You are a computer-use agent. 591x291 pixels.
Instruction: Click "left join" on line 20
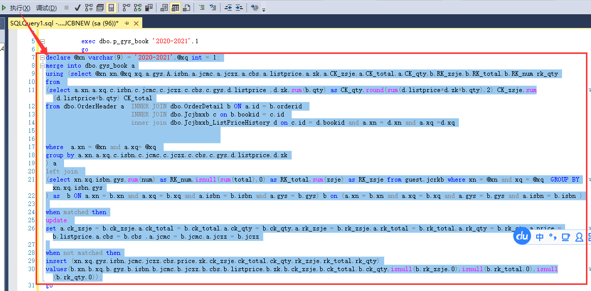pyautogui.click(x=62, y=171)
